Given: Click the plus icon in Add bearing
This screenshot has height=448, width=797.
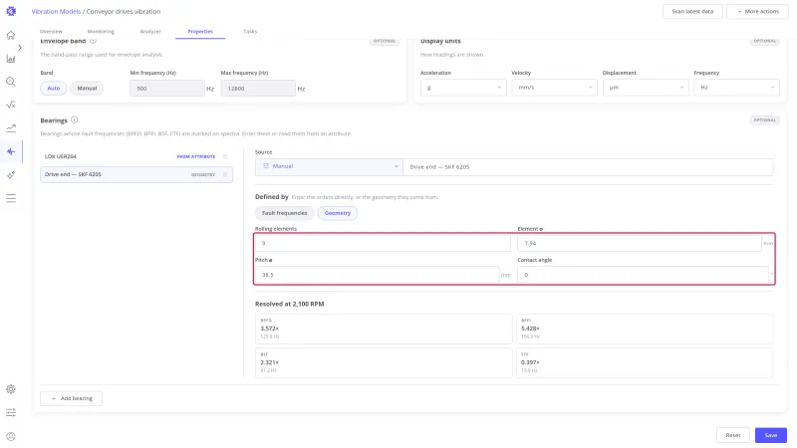Looking at the screenshot, I should click(x=54, y=399).
